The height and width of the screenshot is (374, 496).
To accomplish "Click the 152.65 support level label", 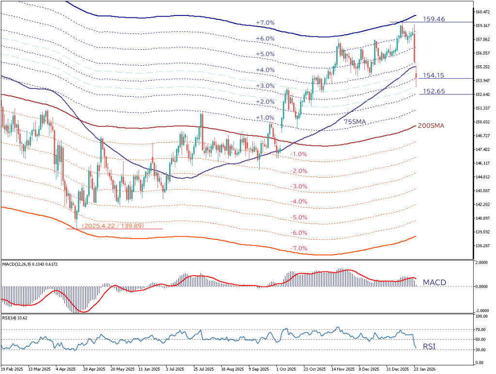I will (x=434, y=91).
